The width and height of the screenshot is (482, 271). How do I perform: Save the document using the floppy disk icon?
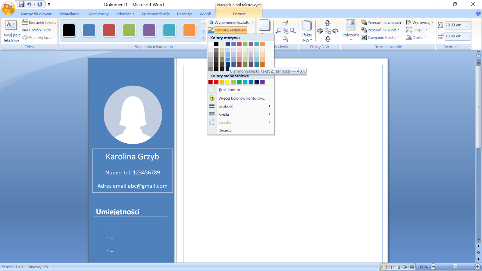pyautogui.click(x=21, y=4)
